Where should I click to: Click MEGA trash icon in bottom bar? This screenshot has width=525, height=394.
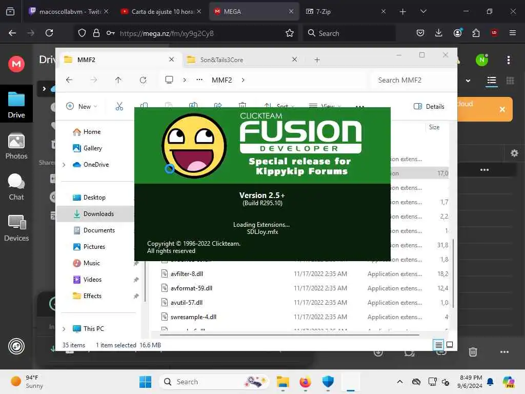472,352
